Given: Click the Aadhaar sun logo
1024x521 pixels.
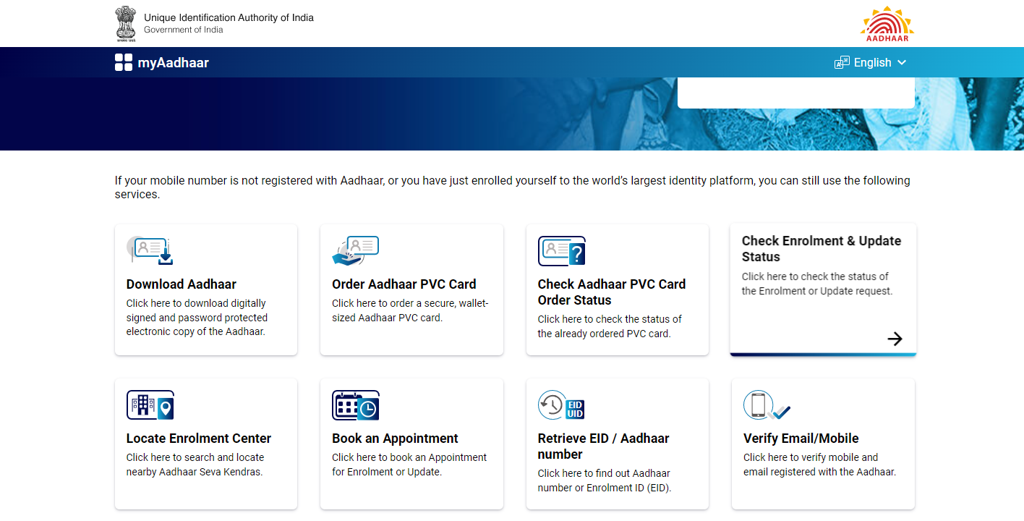Looking at the screenshot, I should pyautogui.click(x=887, y=23).
